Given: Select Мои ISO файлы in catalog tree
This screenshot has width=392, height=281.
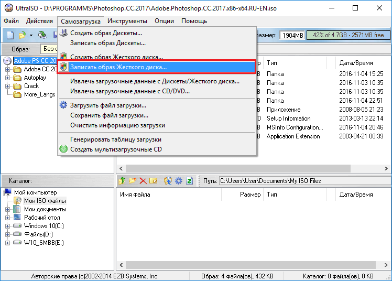Looking at the screenshot, I should coord(45,201).
